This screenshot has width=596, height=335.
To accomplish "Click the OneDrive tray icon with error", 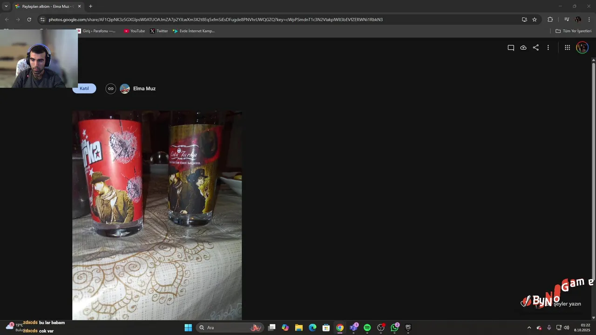I will click(539, 328).
